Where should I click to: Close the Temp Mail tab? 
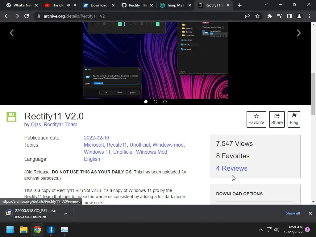click(190, 5)
